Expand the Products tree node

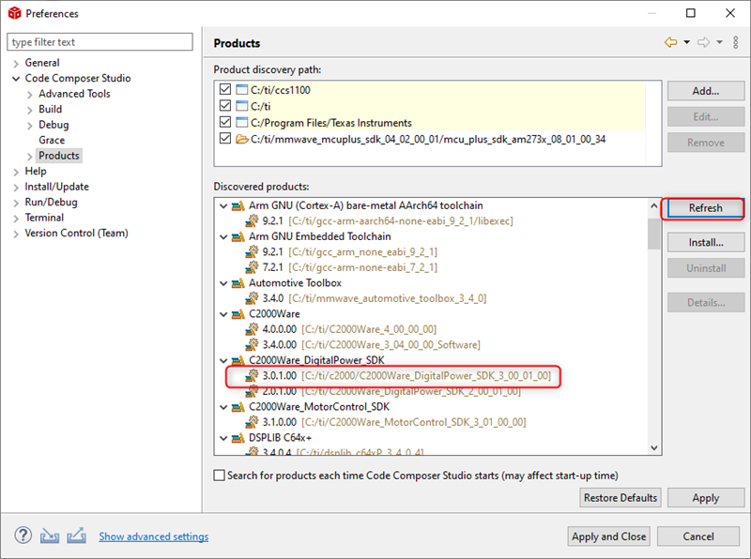(30, 156)
